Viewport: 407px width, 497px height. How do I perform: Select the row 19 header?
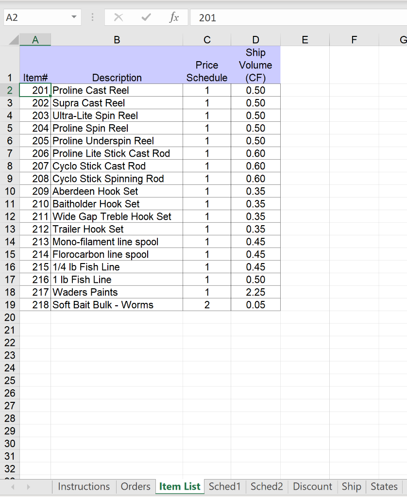pos(10,305)
